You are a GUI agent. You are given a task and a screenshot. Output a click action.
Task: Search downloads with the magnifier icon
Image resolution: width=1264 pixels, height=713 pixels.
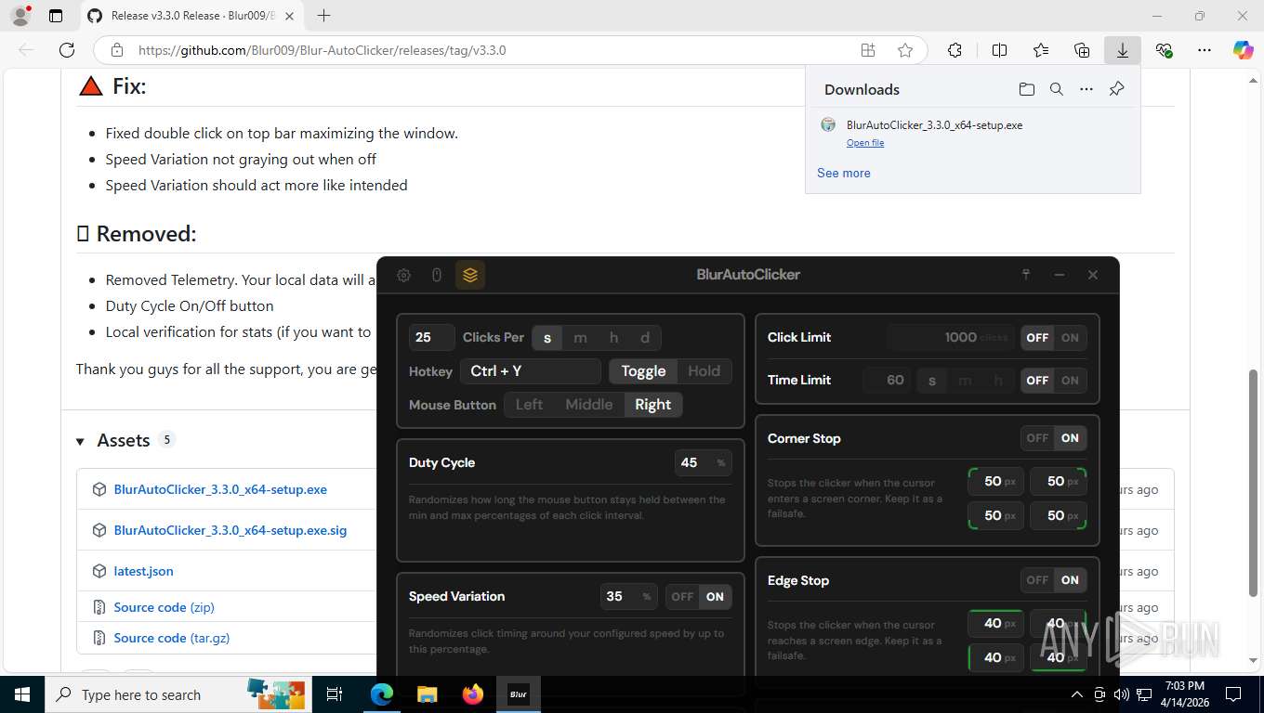1056,89
